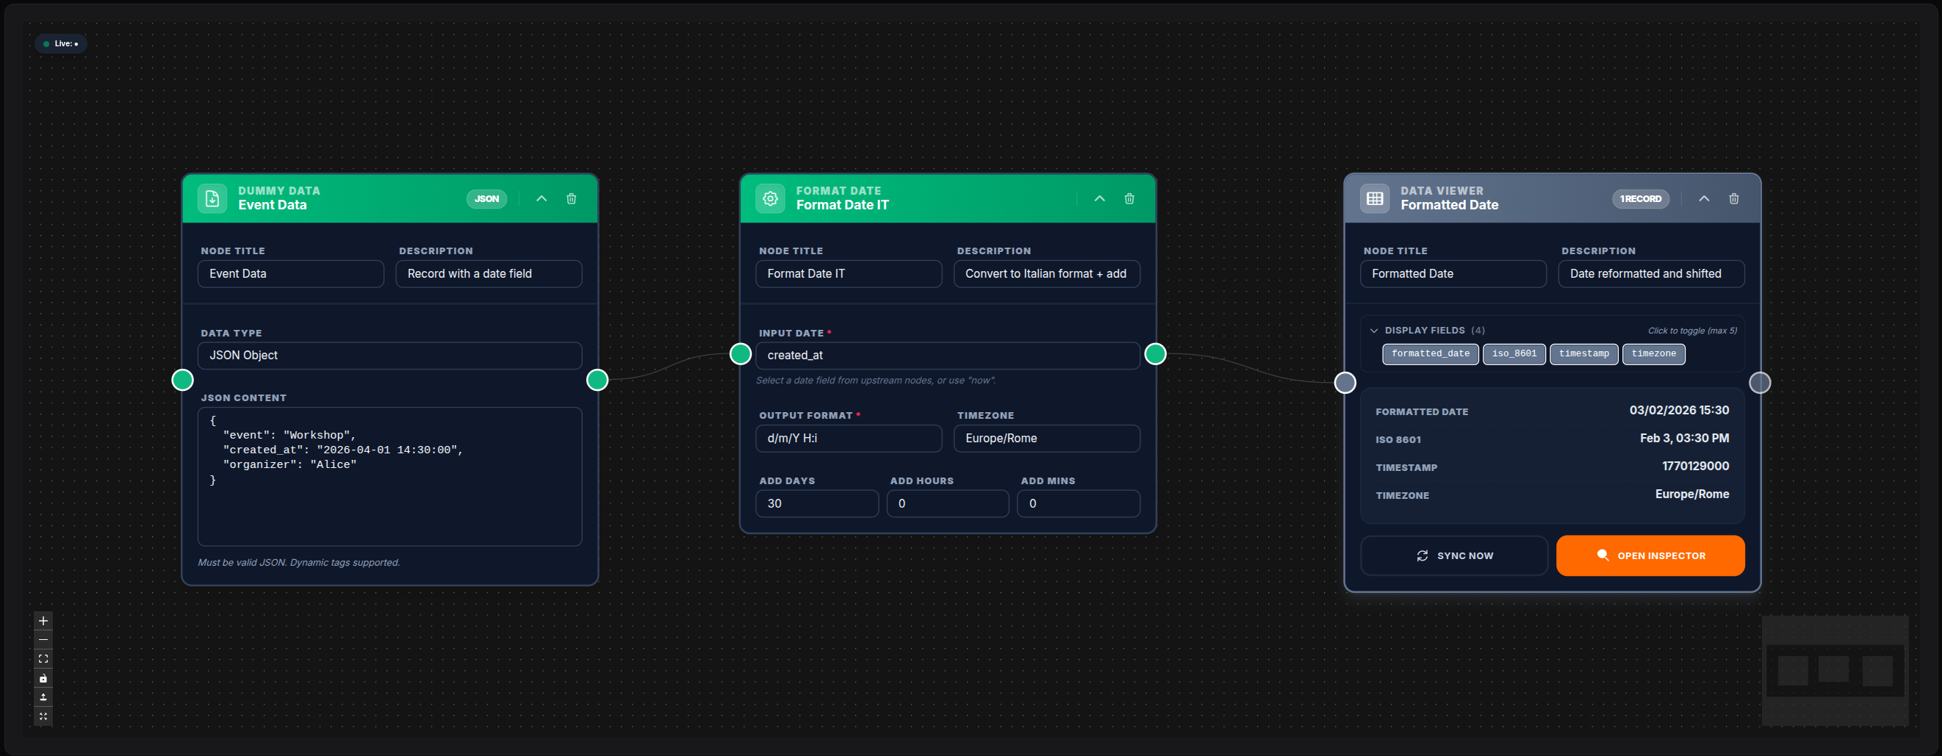Click the Add Days input field
The width and height of the screenshot is (1942, 756).
(816, 503)
